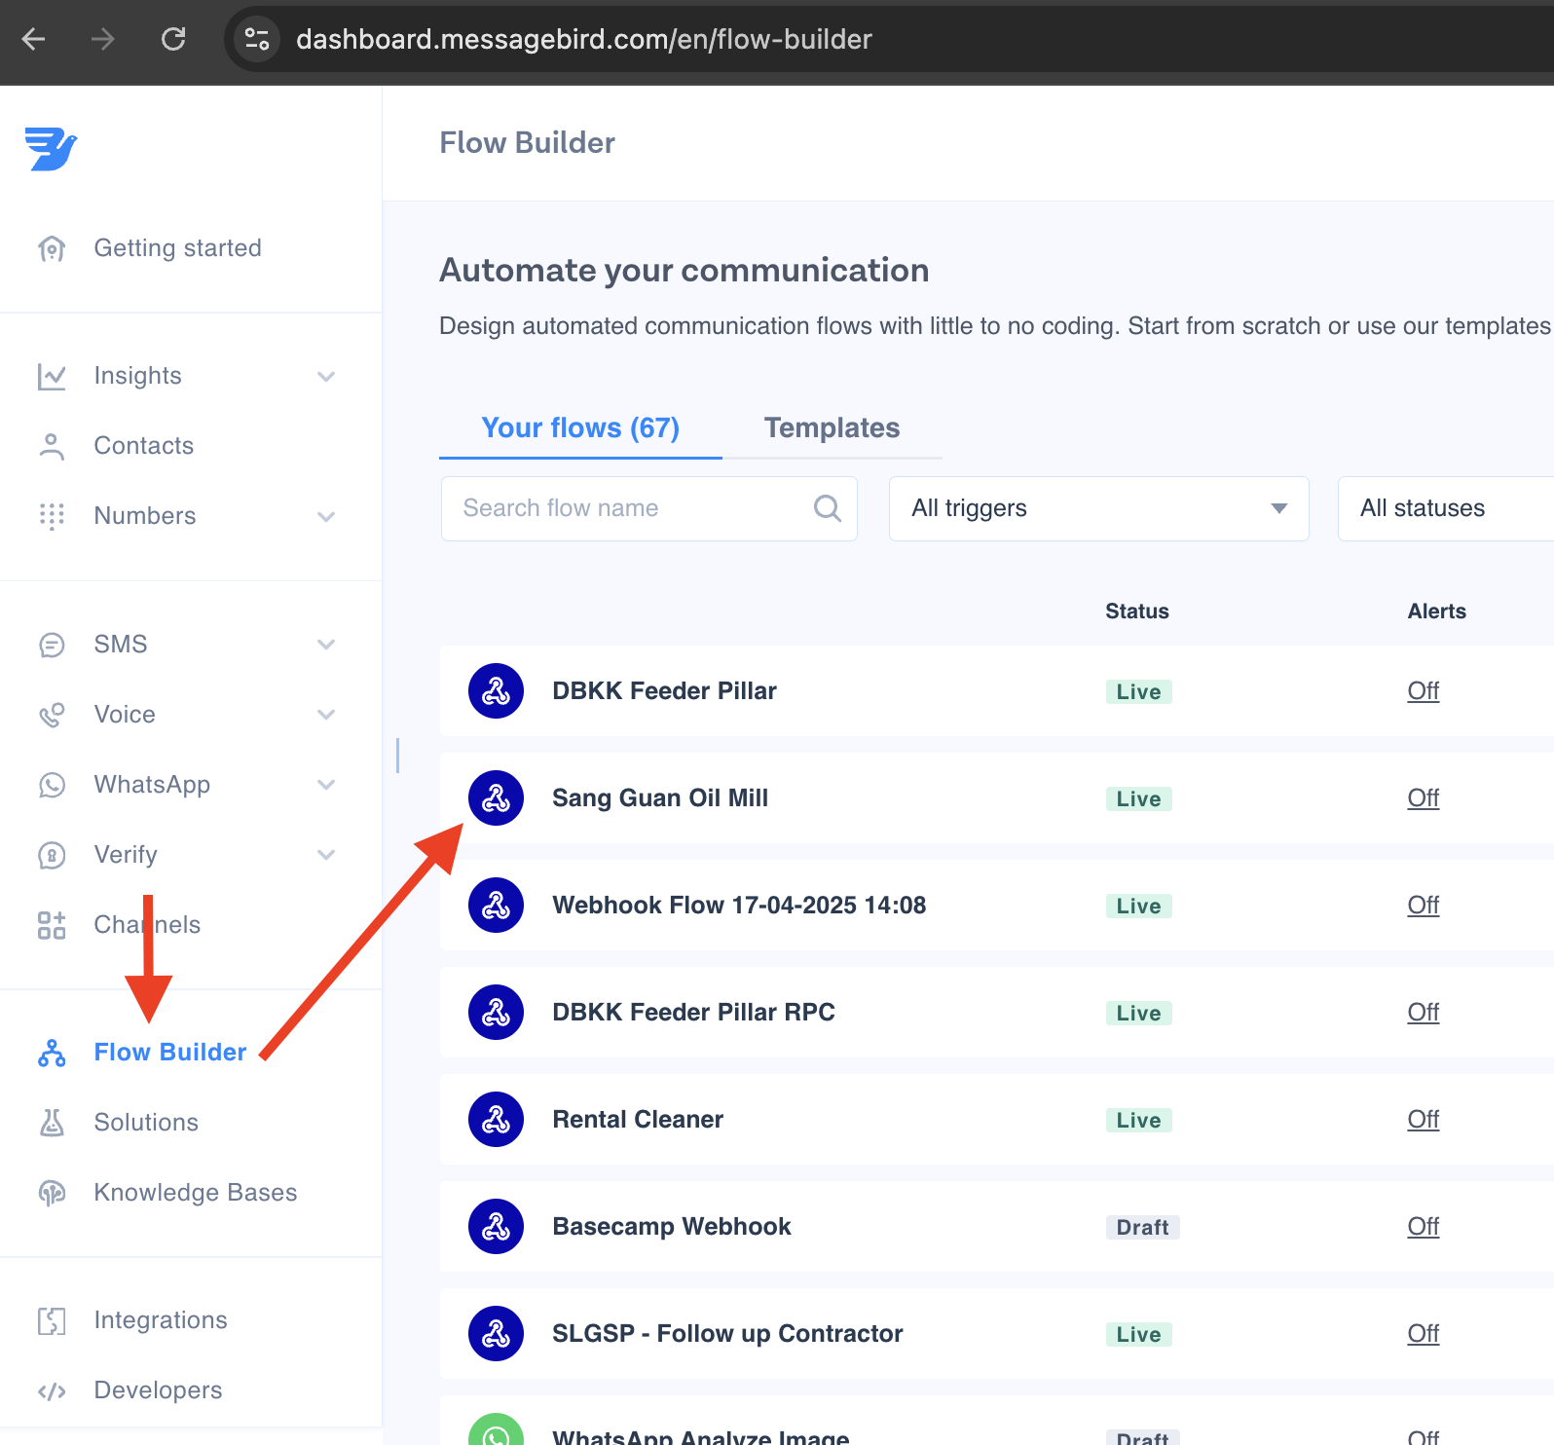The height and width of the screenshot is (1445, 1554).
Task: Click the browser back arrow
Action: (x=34, y=39)
